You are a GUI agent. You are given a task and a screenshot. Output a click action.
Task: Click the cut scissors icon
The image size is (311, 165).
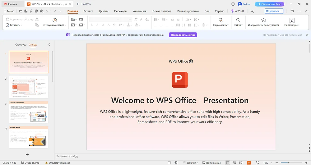[37, 19]
